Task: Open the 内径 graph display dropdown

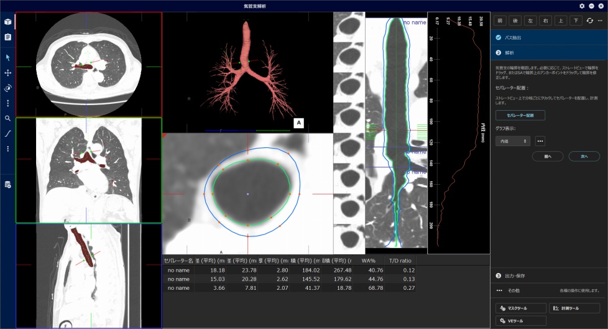Action: [x=513, y=141]
